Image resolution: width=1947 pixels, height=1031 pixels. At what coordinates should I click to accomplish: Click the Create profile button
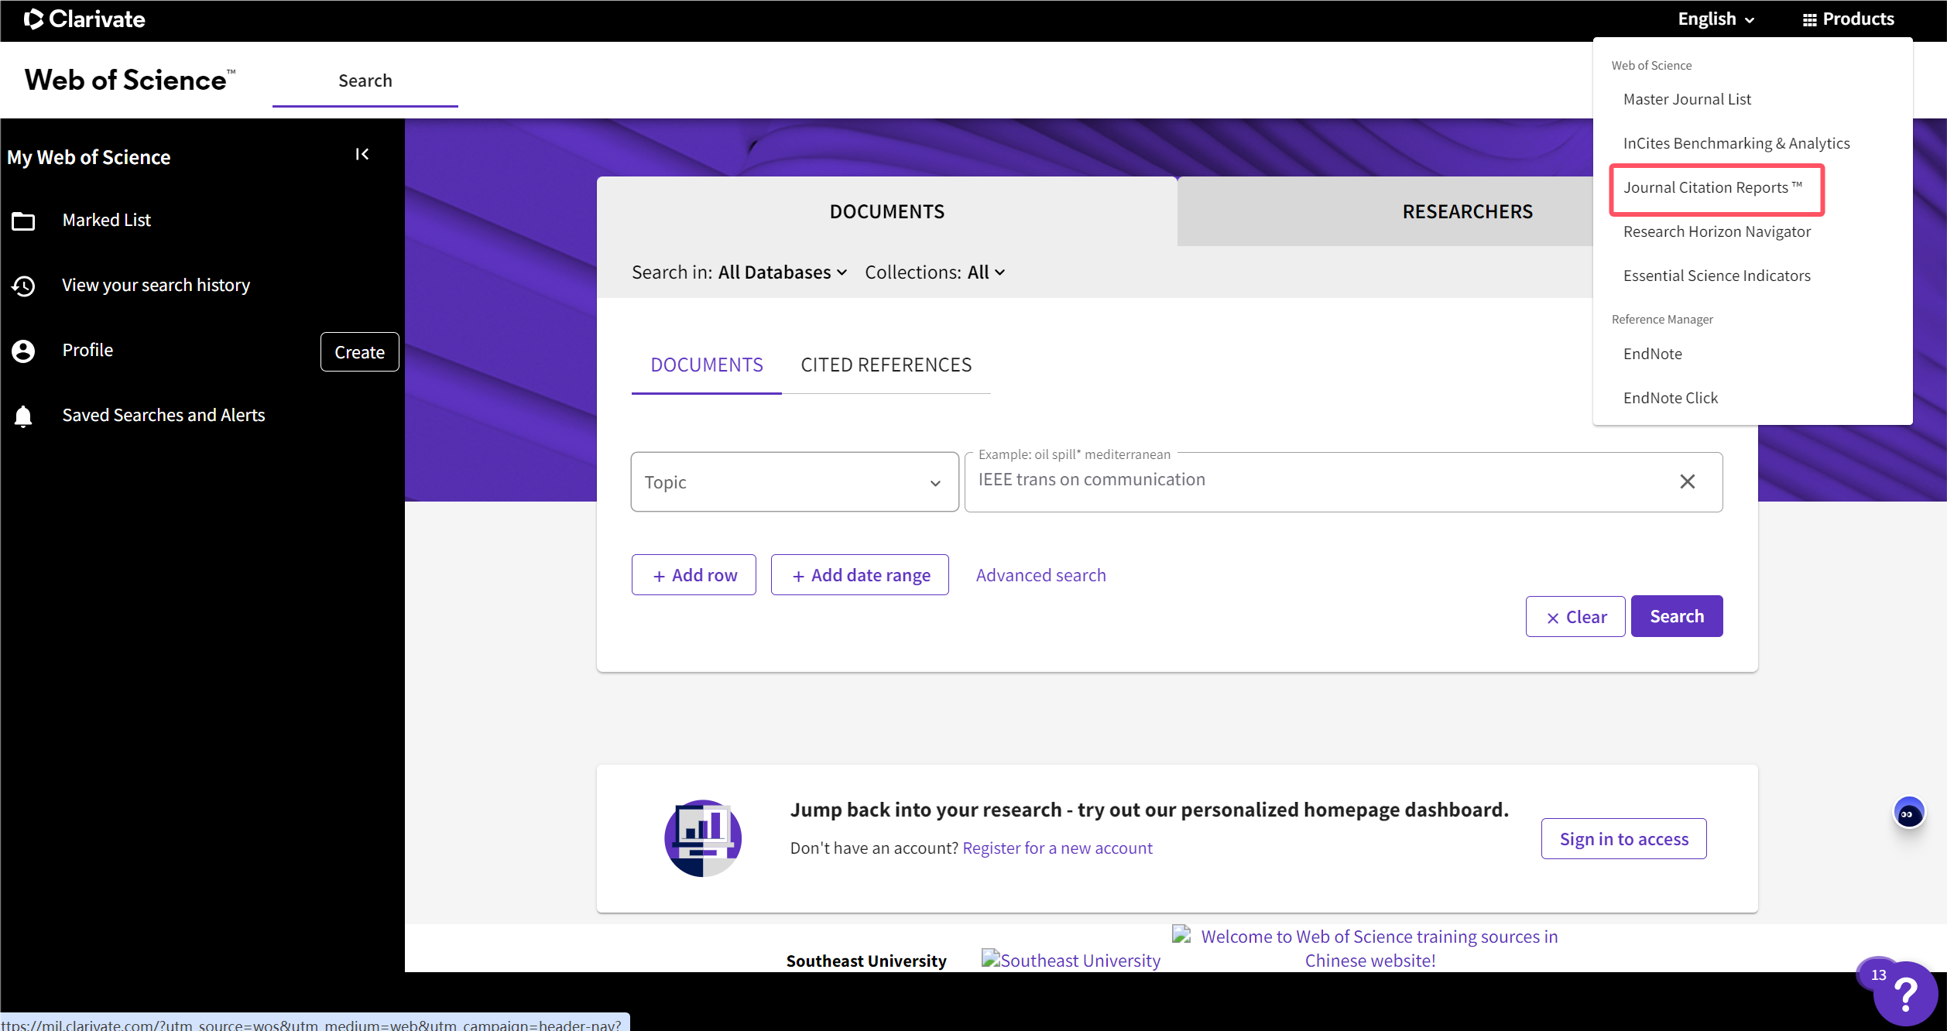[x=359, y=352]
